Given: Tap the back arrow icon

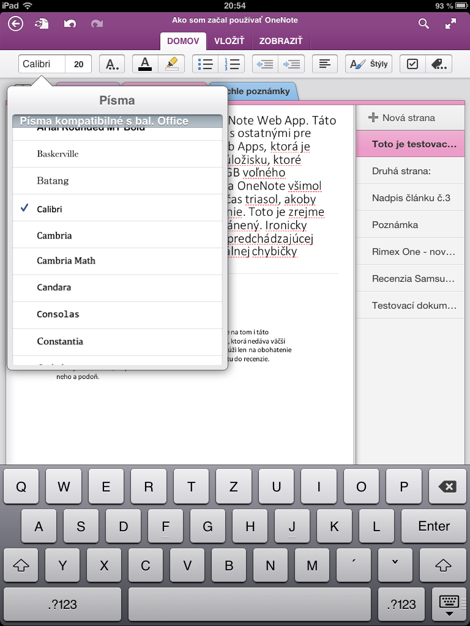Looking at the screenshot, I should [15, 24].
